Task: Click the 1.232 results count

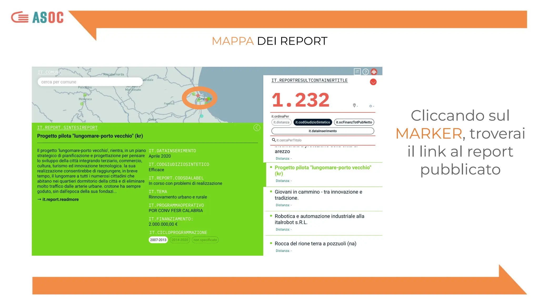Action: pos(300,100)
